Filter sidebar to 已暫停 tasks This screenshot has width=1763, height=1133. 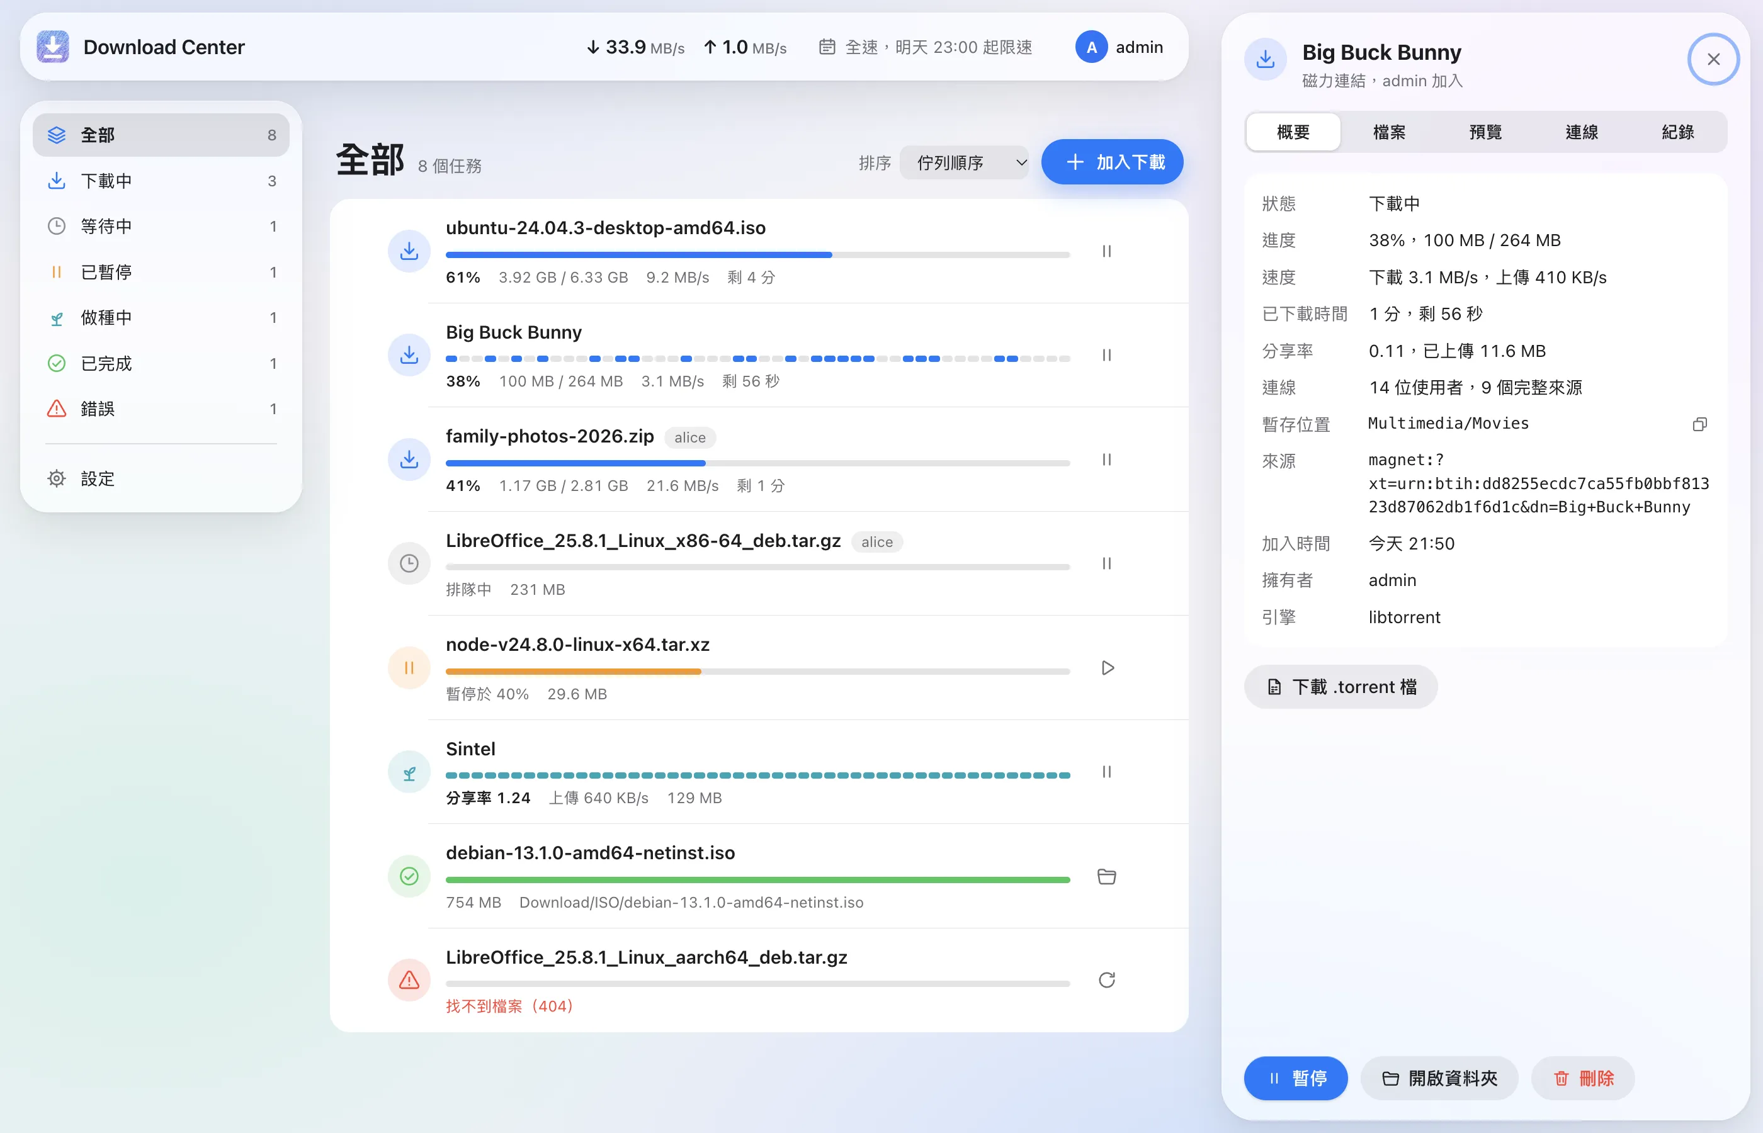point(161,272)
